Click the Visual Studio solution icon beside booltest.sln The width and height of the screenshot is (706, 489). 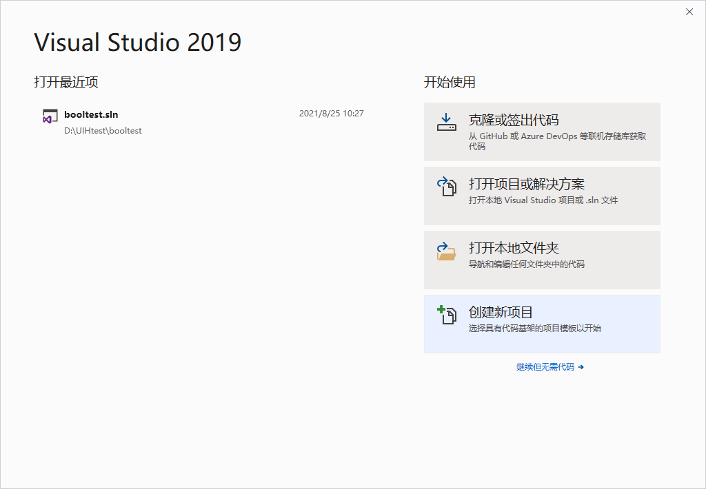(x=50, y=115)
